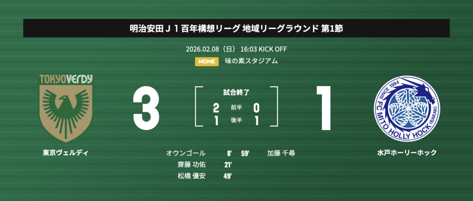
Task: Click the 59' goal minute marker
Action: [245, 153]
